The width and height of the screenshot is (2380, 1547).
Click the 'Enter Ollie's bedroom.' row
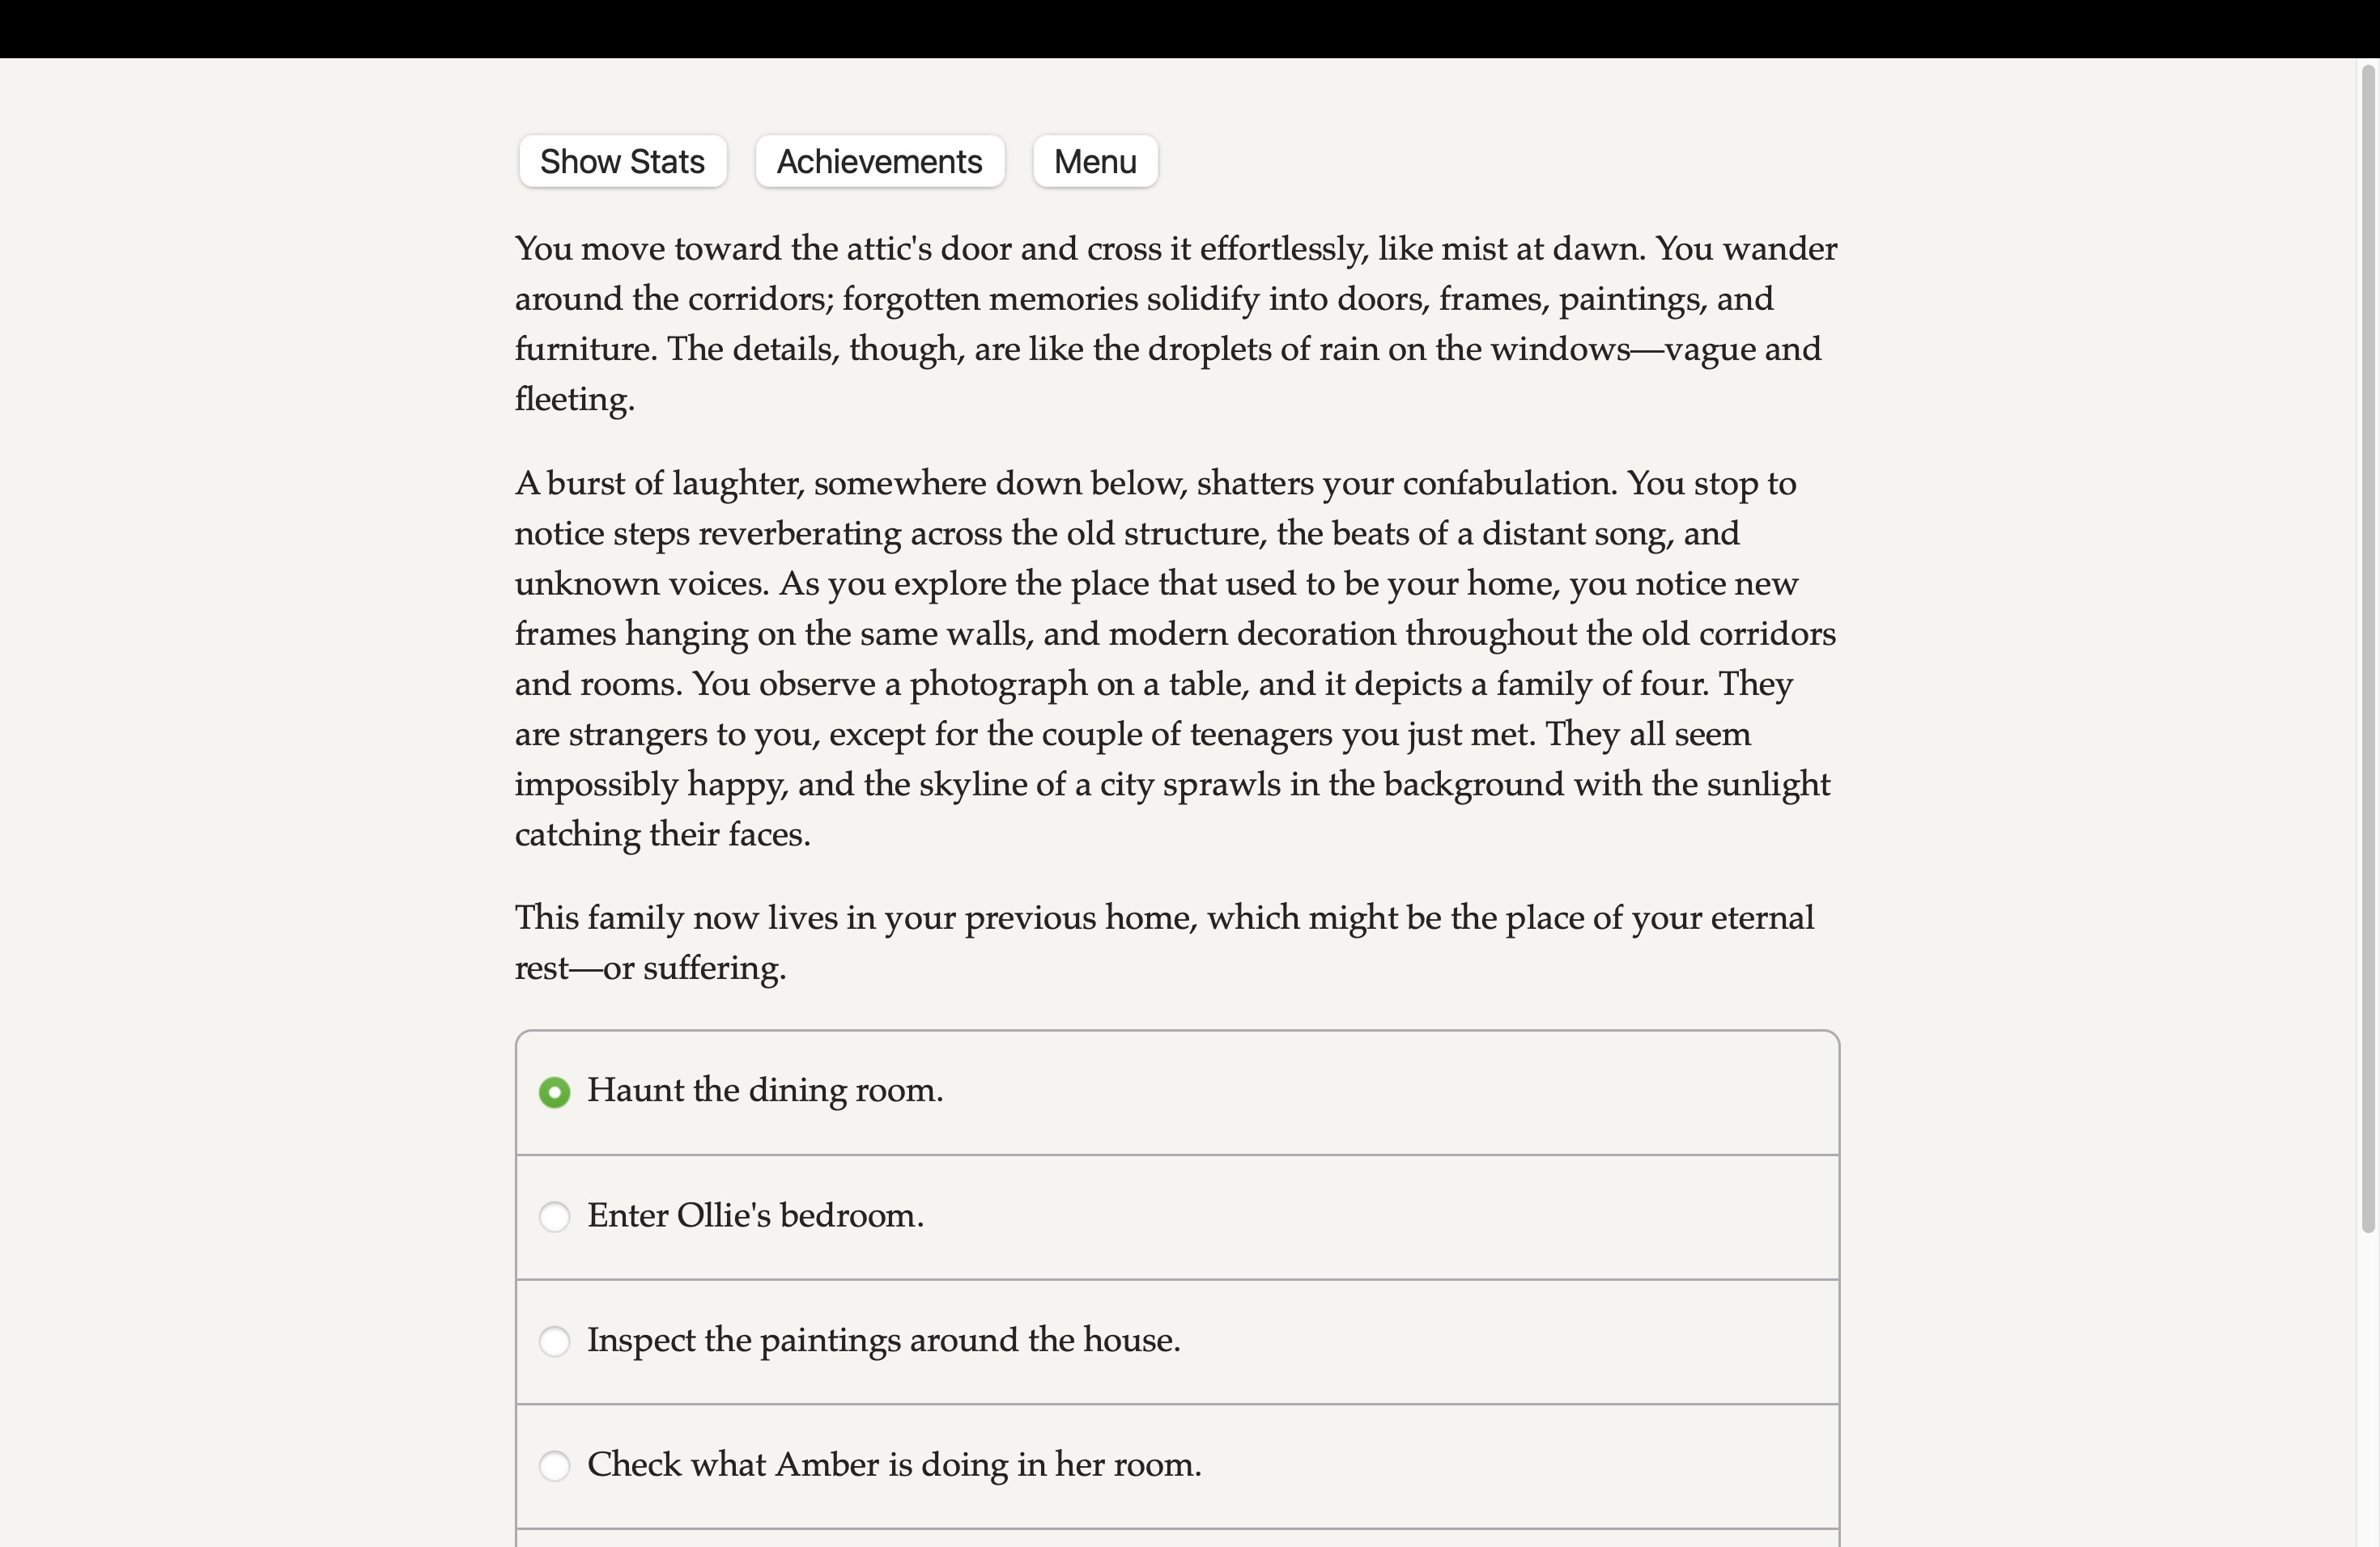coord(755,1216)
